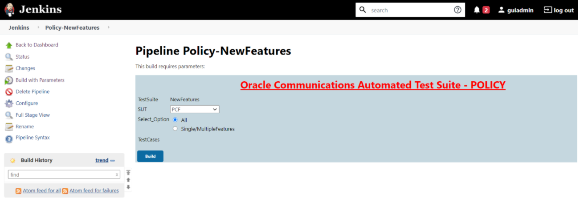Click the Jenkins butler logo icon
Screen dimensions: 580x198
[9, 9]
